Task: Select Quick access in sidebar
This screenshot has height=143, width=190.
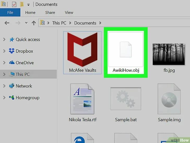Action: 28,39
